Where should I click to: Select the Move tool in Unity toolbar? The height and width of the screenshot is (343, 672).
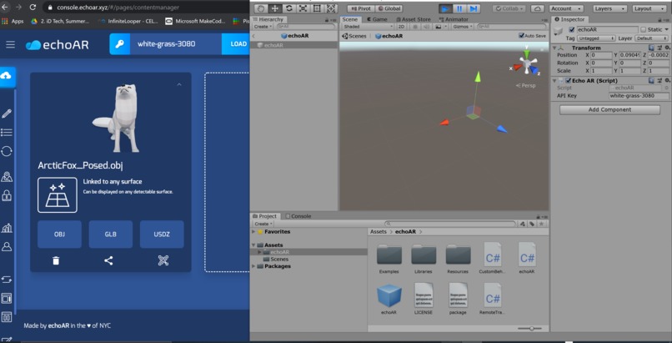coord(274,8)
